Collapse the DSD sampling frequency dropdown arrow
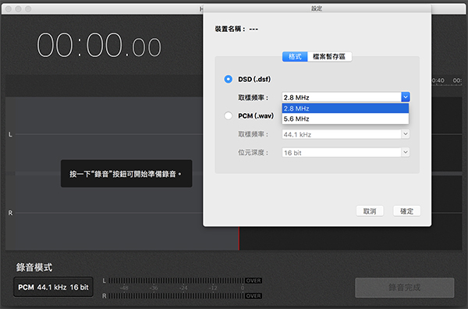Screen dimensions: 468x309 (x=406, y=97)
